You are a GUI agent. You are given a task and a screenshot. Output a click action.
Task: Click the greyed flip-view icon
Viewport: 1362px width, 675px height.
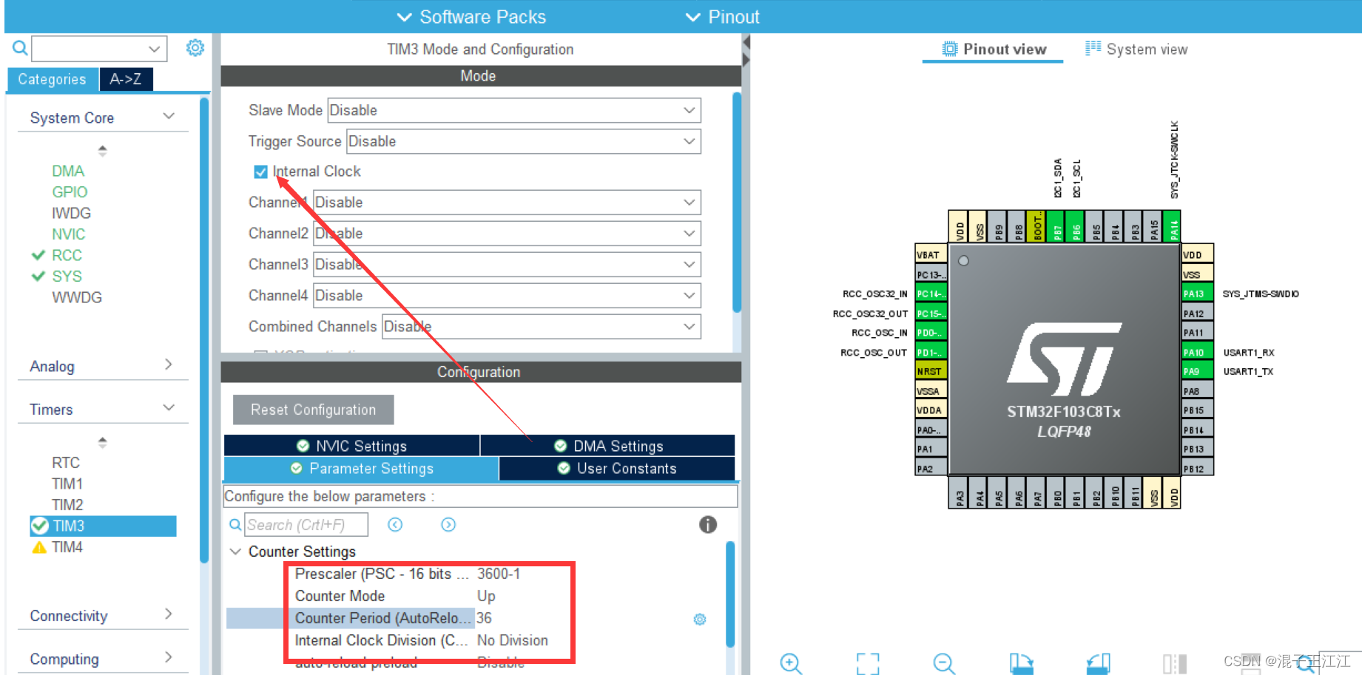point(1175,663)
